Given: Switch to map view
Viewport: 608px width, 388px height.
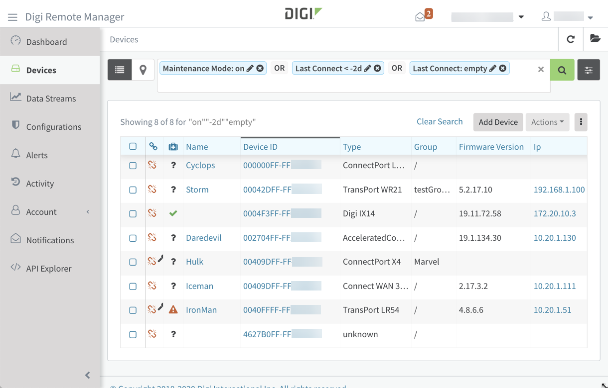Looking at the screenshot, I should tap(143, 70).
